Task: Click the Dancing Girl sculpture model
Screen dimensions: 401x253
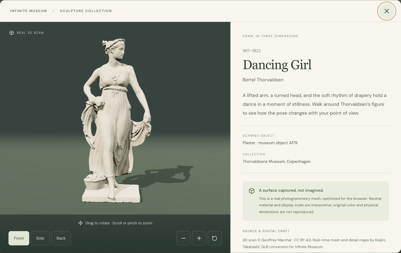Action: [116, 120]
